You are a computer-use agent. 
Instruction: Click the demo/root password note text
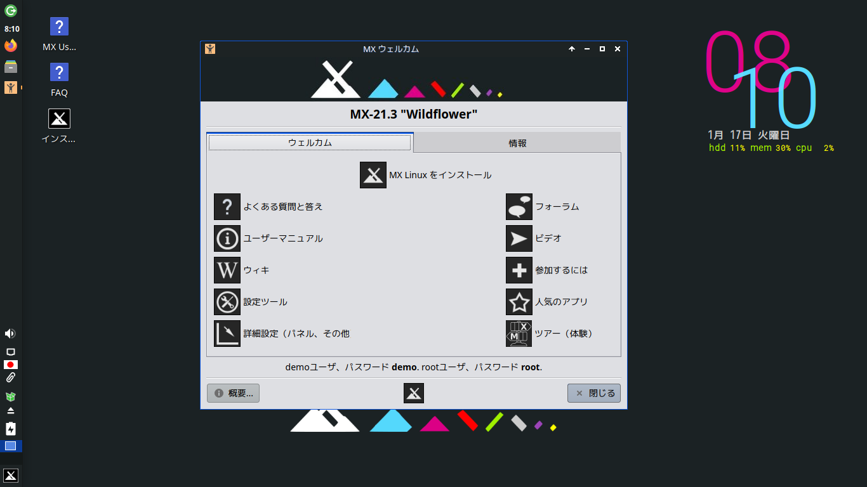(414, 367)
